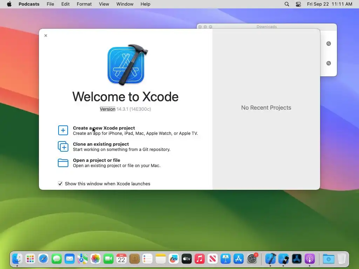Click the Create a new Xcode project plus icon

(63, 130)
